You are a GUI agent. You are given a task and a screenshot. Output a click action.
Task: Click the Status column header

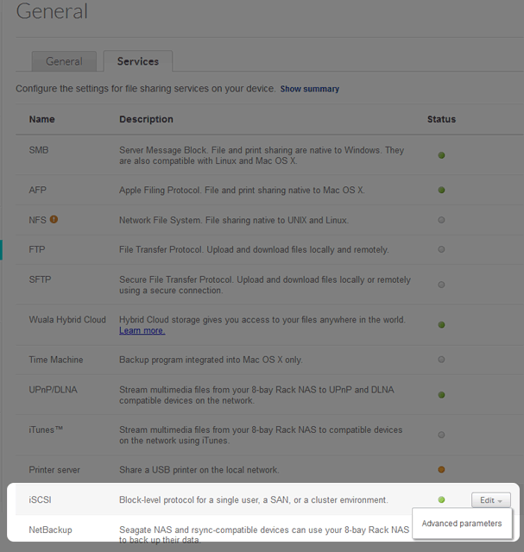click(x=441, y=119)
